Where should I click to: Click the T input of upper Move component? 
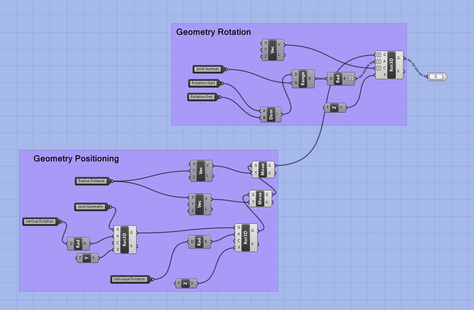click(x=256, y=173)
